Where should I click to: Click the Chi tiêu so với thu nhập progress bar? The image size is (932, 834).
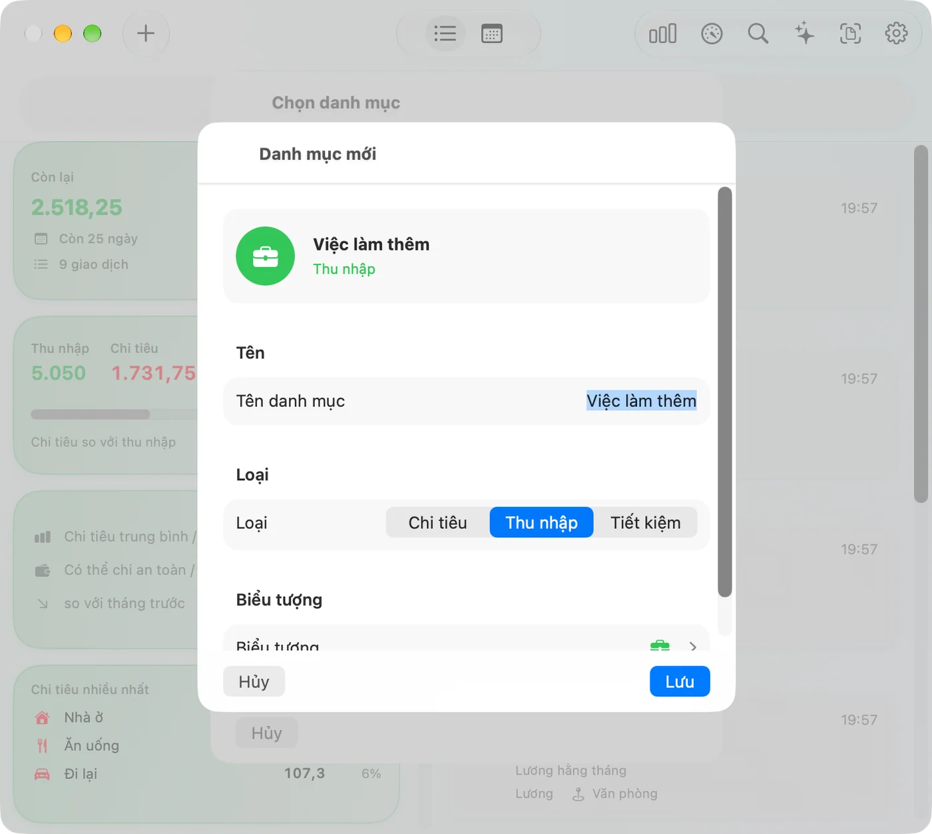coord(114,414)
